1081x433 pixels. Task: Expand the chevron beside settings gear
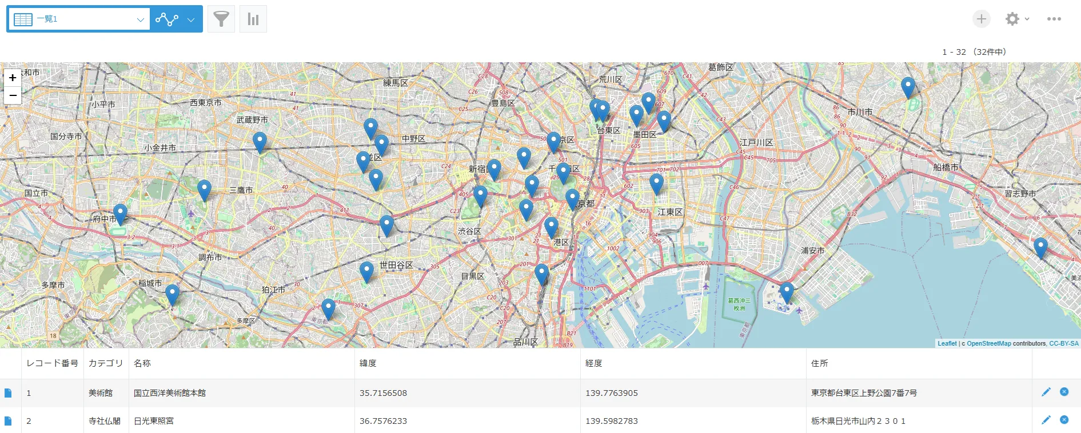pos(1027,19)
